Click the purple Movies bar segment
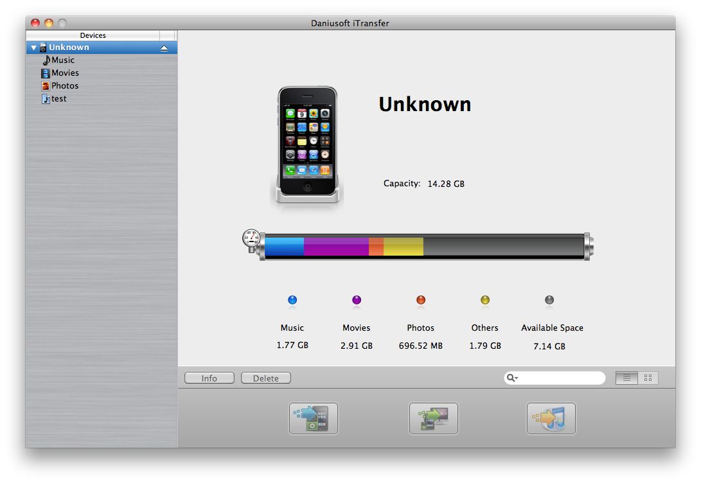Viewport: 701px width, 483px height. (x=336, y=247)
